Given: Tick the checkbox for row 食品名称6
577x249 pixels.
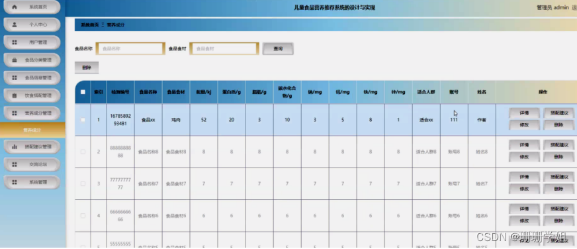Looking at the screenshot, I should pyautogui.click(x=83, y=215).
